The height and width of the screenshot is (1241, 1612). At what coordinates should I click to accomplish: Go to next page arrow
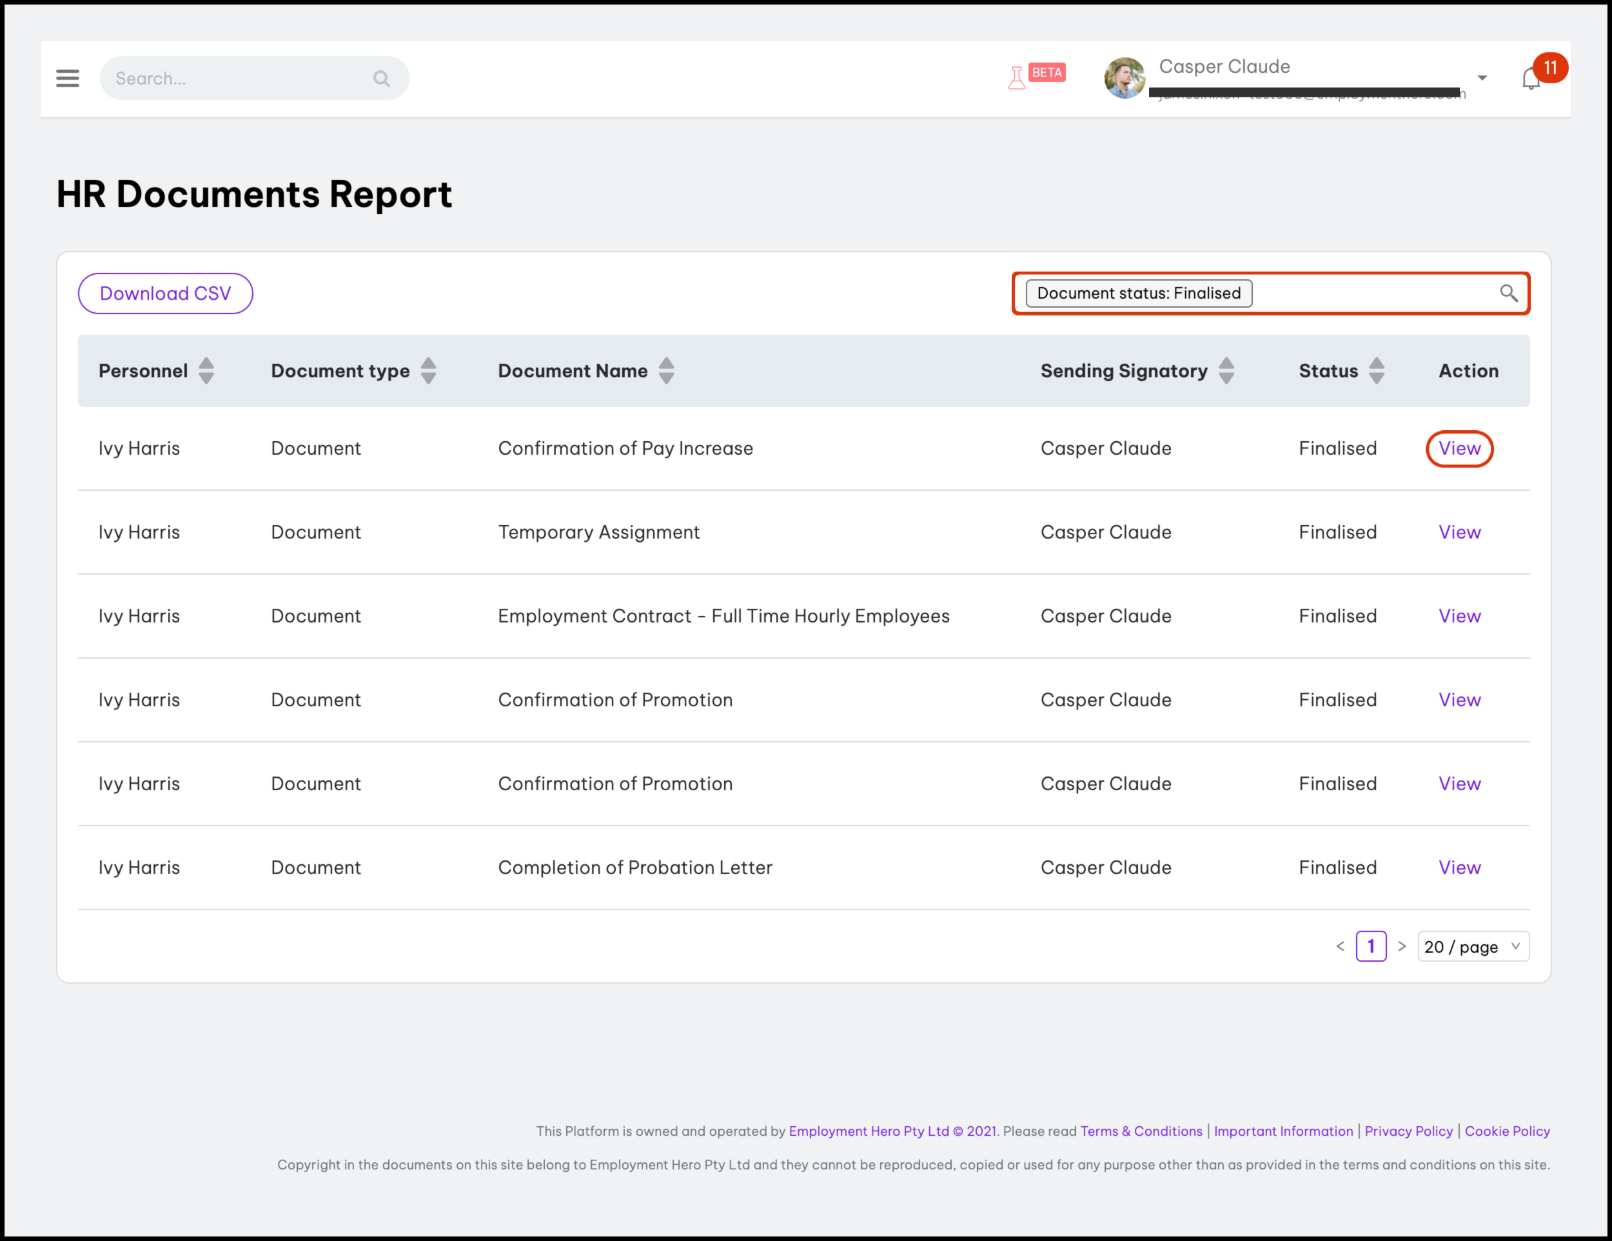[1402, 946]
